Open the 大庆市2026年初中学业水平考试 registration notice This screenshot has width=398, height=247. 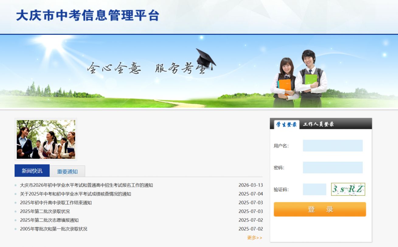pyautogui.click(x=86, y=185)
